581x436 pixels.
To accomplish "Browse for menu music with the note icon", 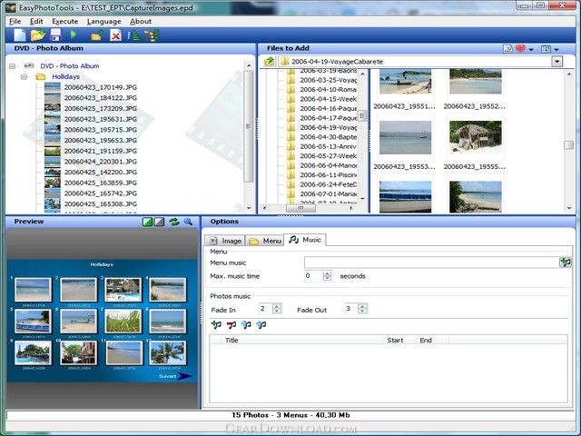I will coord(565,263).
